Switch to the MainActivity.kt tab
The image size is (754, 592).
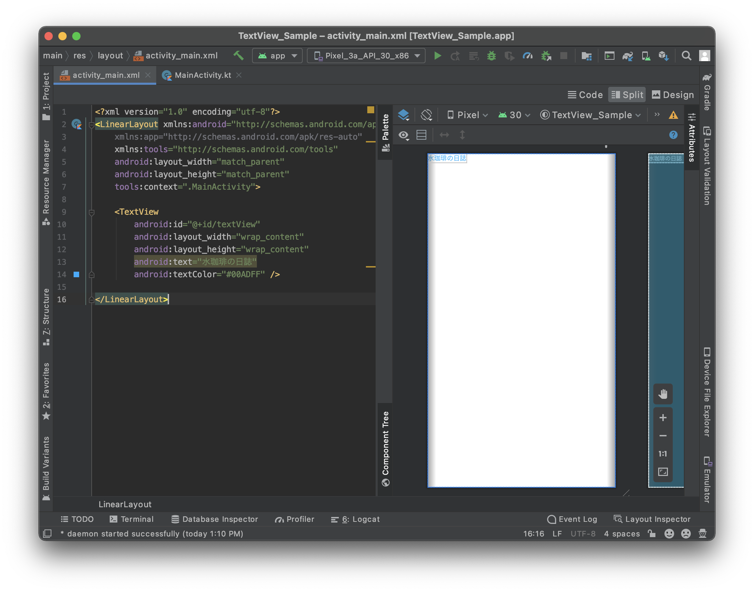click(x=203, y=75)
